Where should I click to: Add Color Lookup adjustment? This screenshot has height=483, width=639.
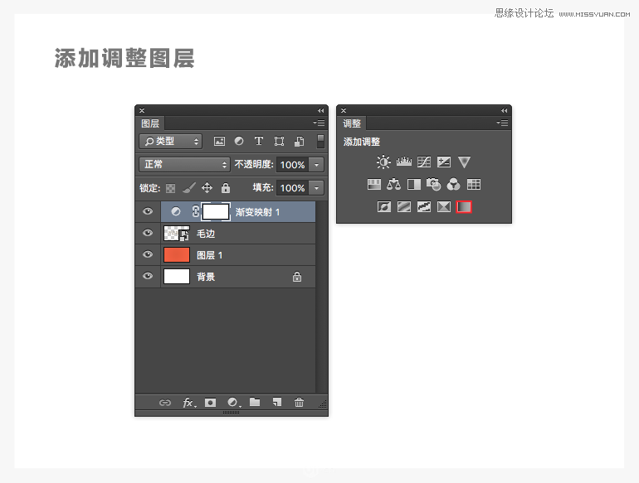(474, 184)
